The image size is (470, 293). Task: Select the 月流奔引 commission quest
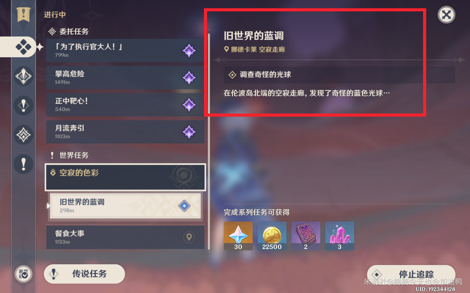click(x=125, y=132)
